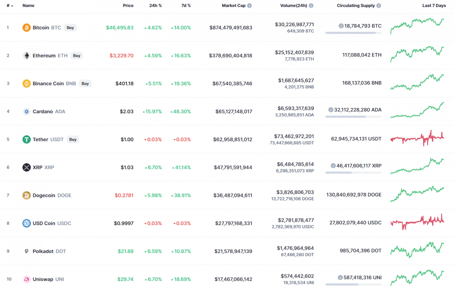
Task: Click the Buy button next to Binance Coin
Action: 85,84
